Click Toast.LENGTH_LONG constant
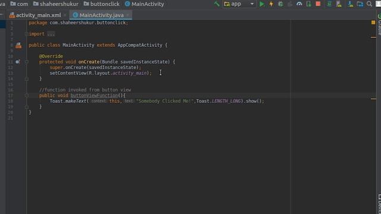The height and width of the screenshot is (214, 381). [x=218, y=101]
